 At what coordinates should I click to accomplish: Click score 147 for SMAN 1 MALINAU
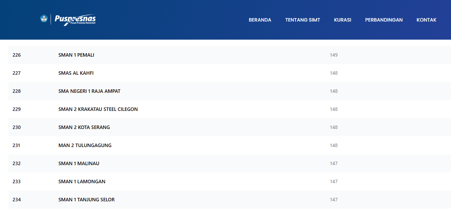333,163
